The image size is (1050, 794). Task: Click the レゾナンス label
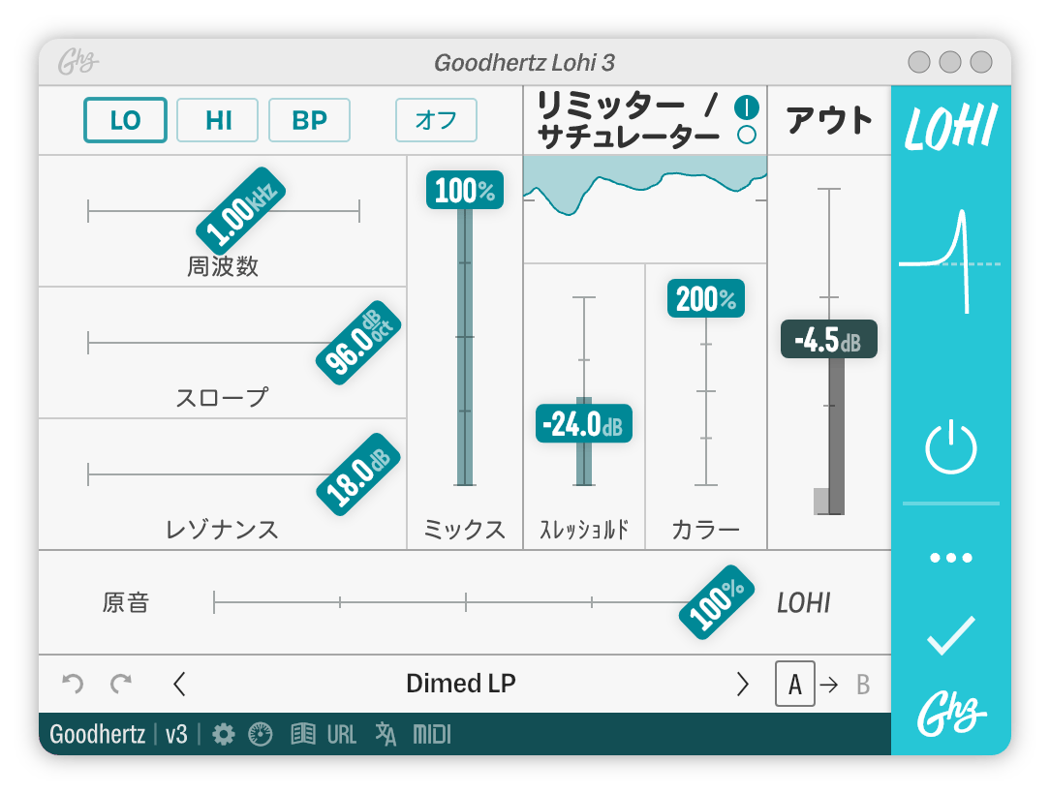[222, 530]
